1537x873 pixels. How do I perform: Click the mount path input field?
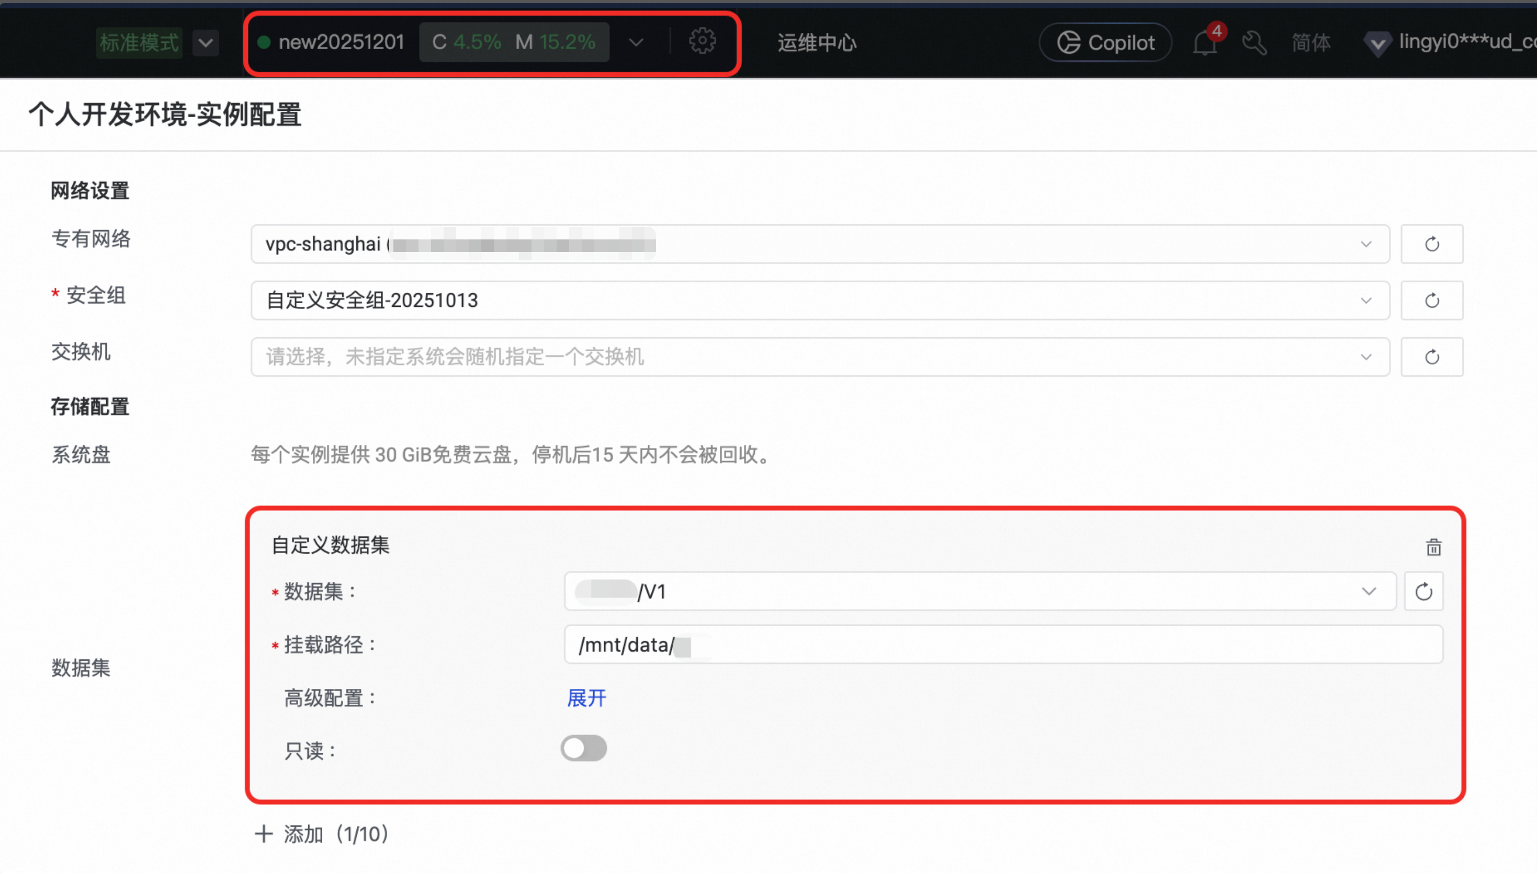click(1002, 645)
